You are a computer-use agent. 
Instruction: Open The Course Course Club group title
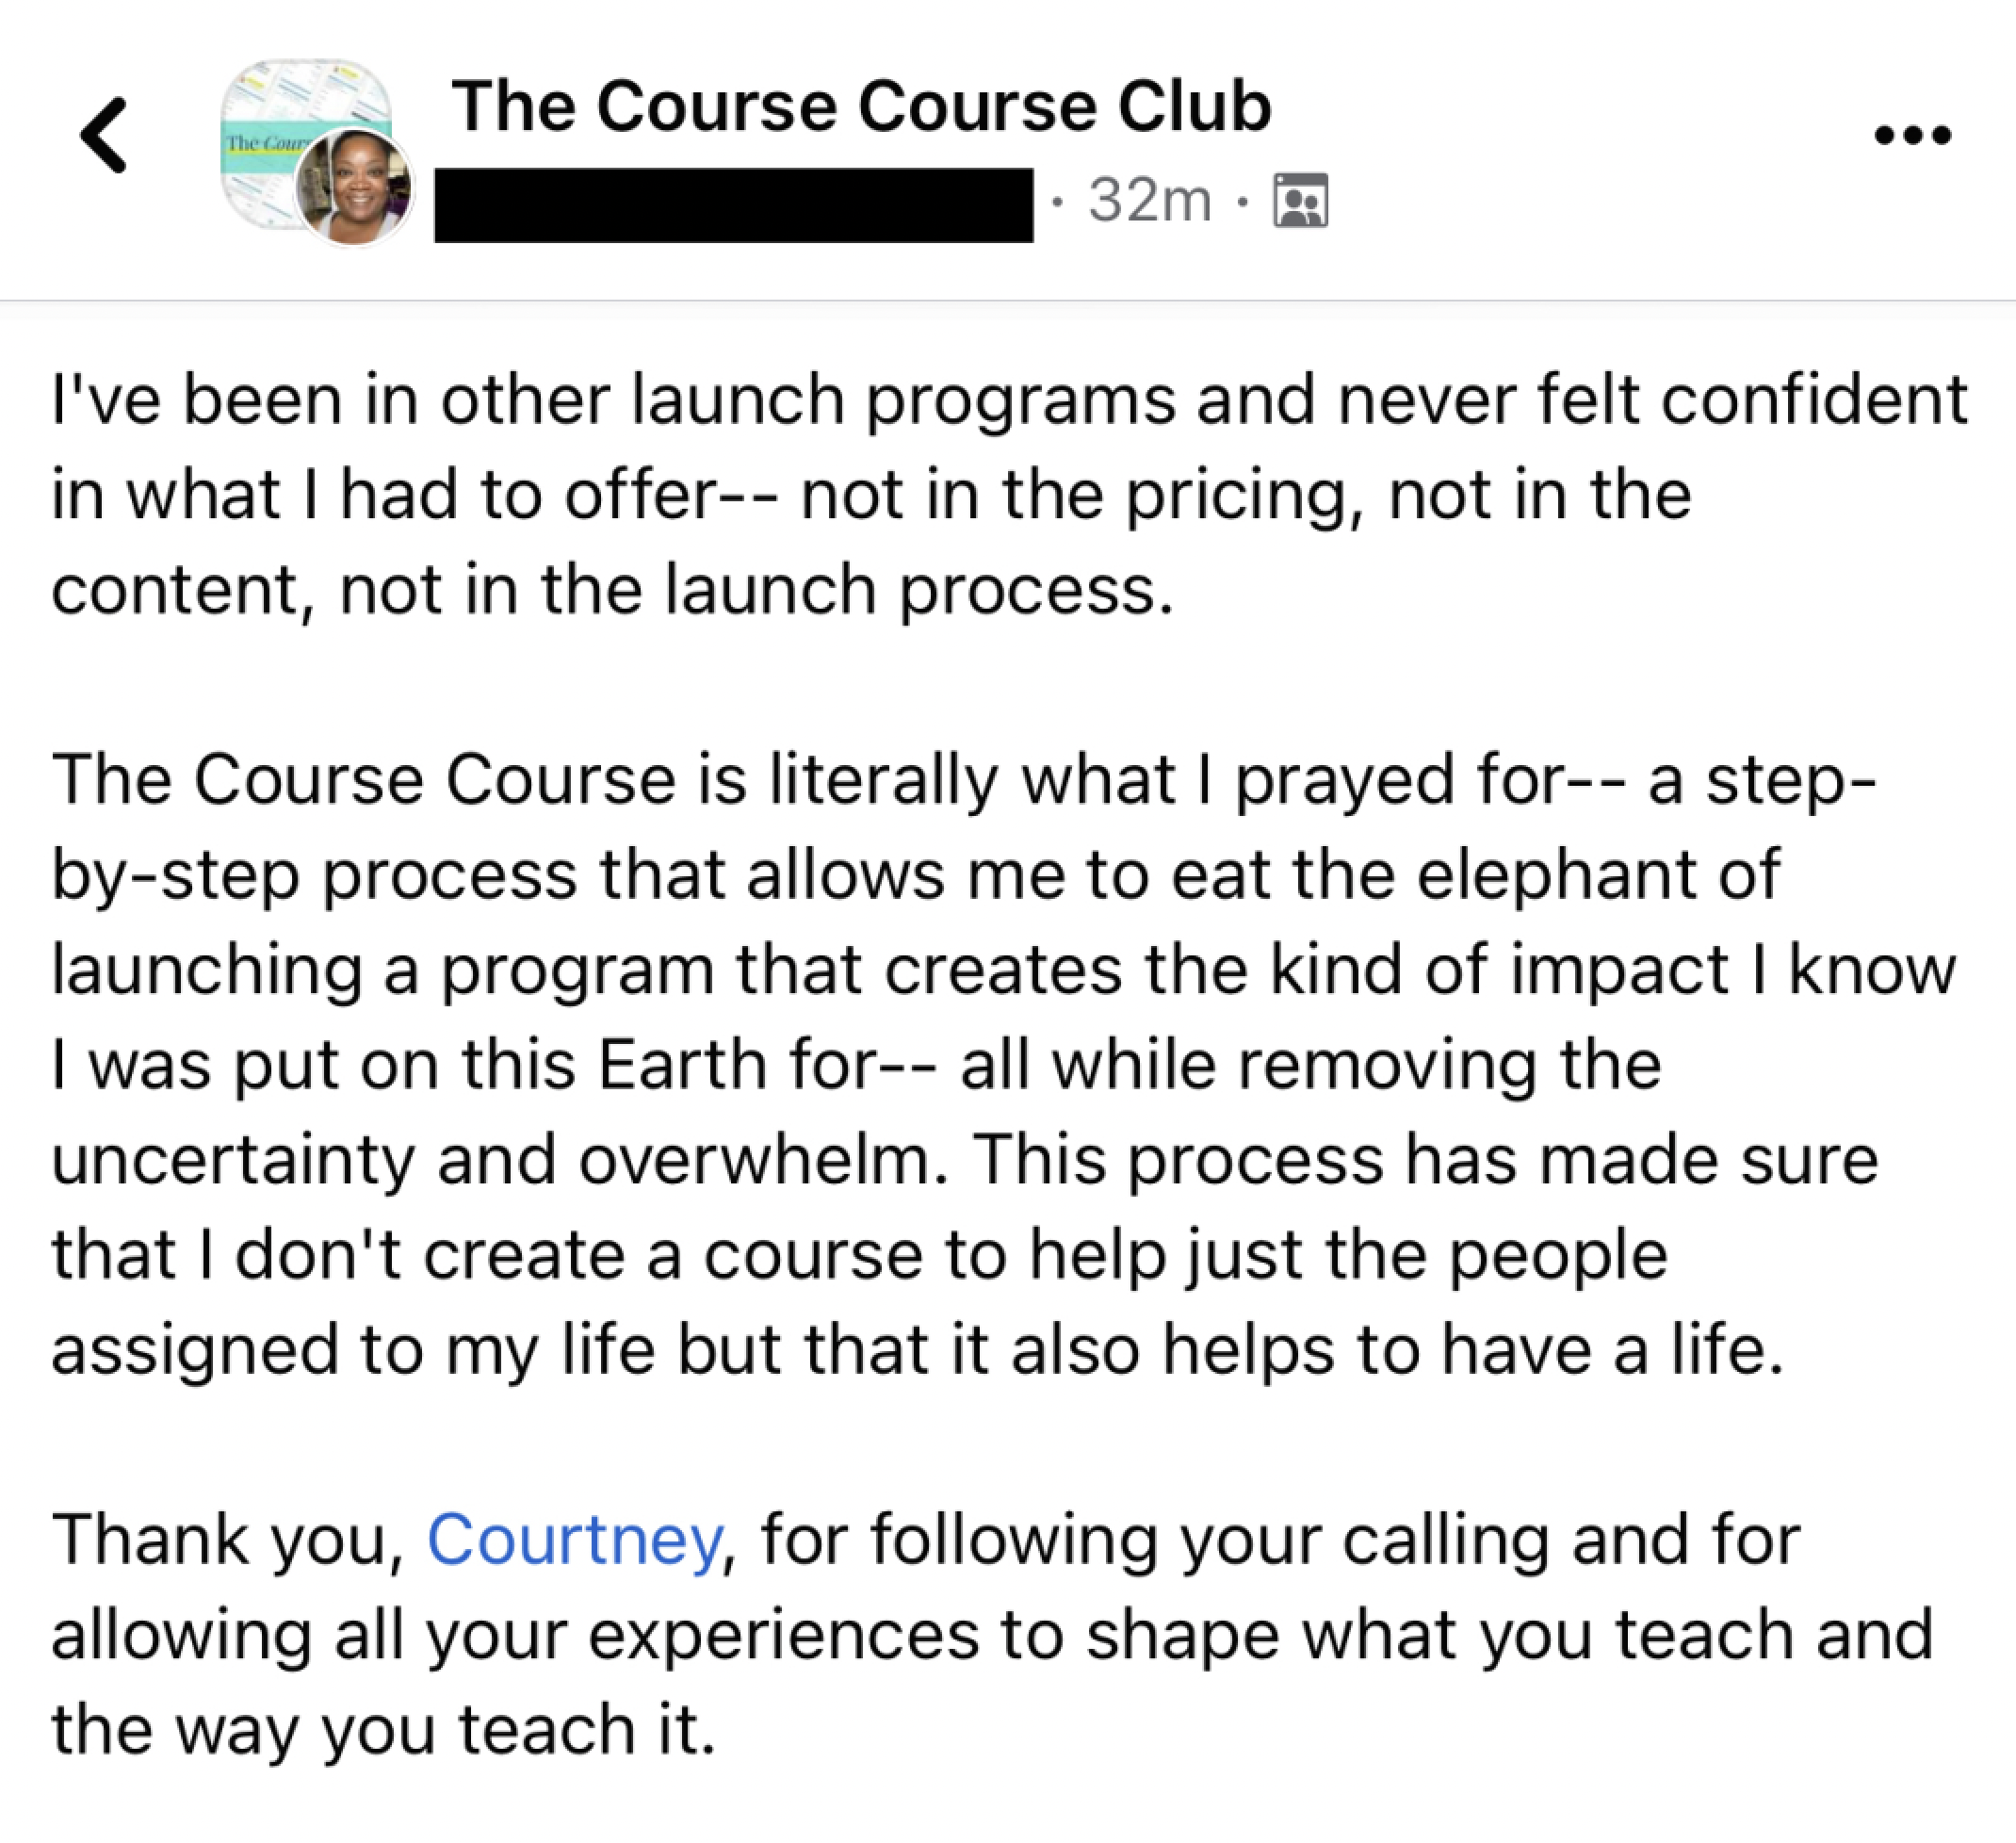(x=861, y=106)
